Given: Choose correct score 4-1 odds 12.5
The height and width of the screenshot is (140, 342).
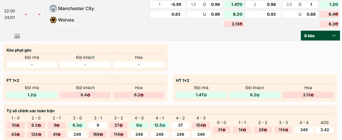Looking at the screenshot, I should pyautogui.click(x=160, y=125).
